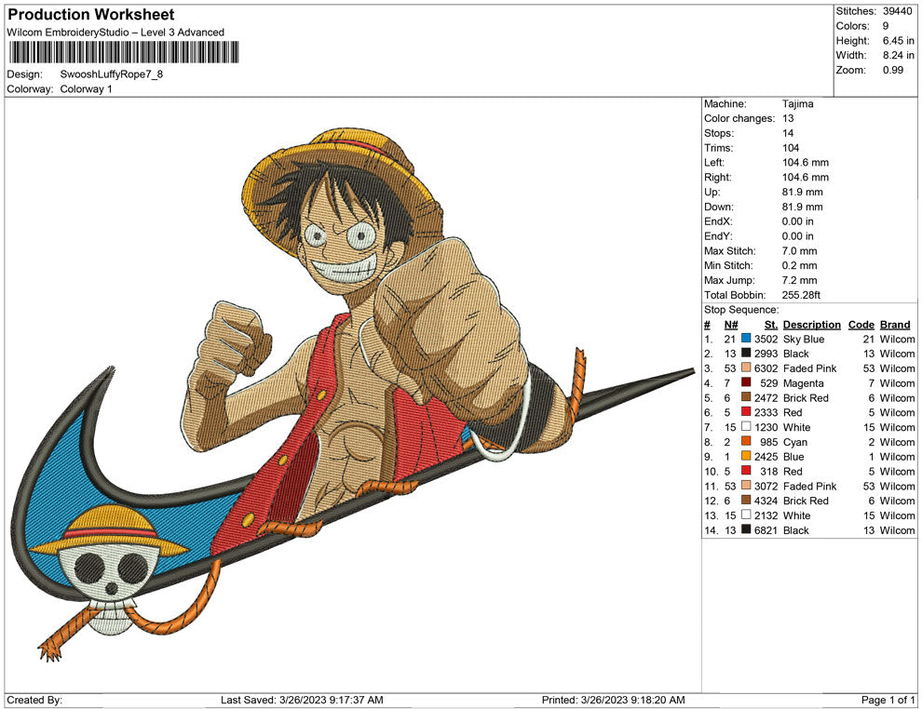This screenshot has height=709, width=922.
Task: Click the 'Last Saved: 3/26/2023 9:17:37 AM' text
Action: coord(302,700)
